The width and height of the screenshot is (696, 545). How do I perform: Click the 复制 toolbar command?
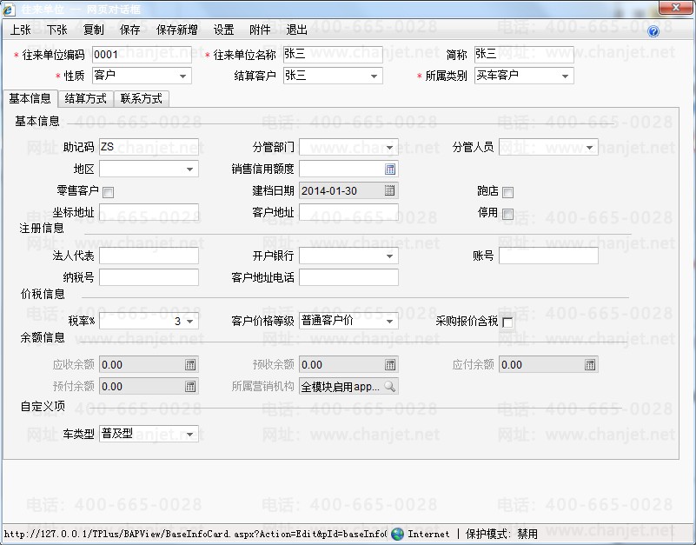point(93,30)
